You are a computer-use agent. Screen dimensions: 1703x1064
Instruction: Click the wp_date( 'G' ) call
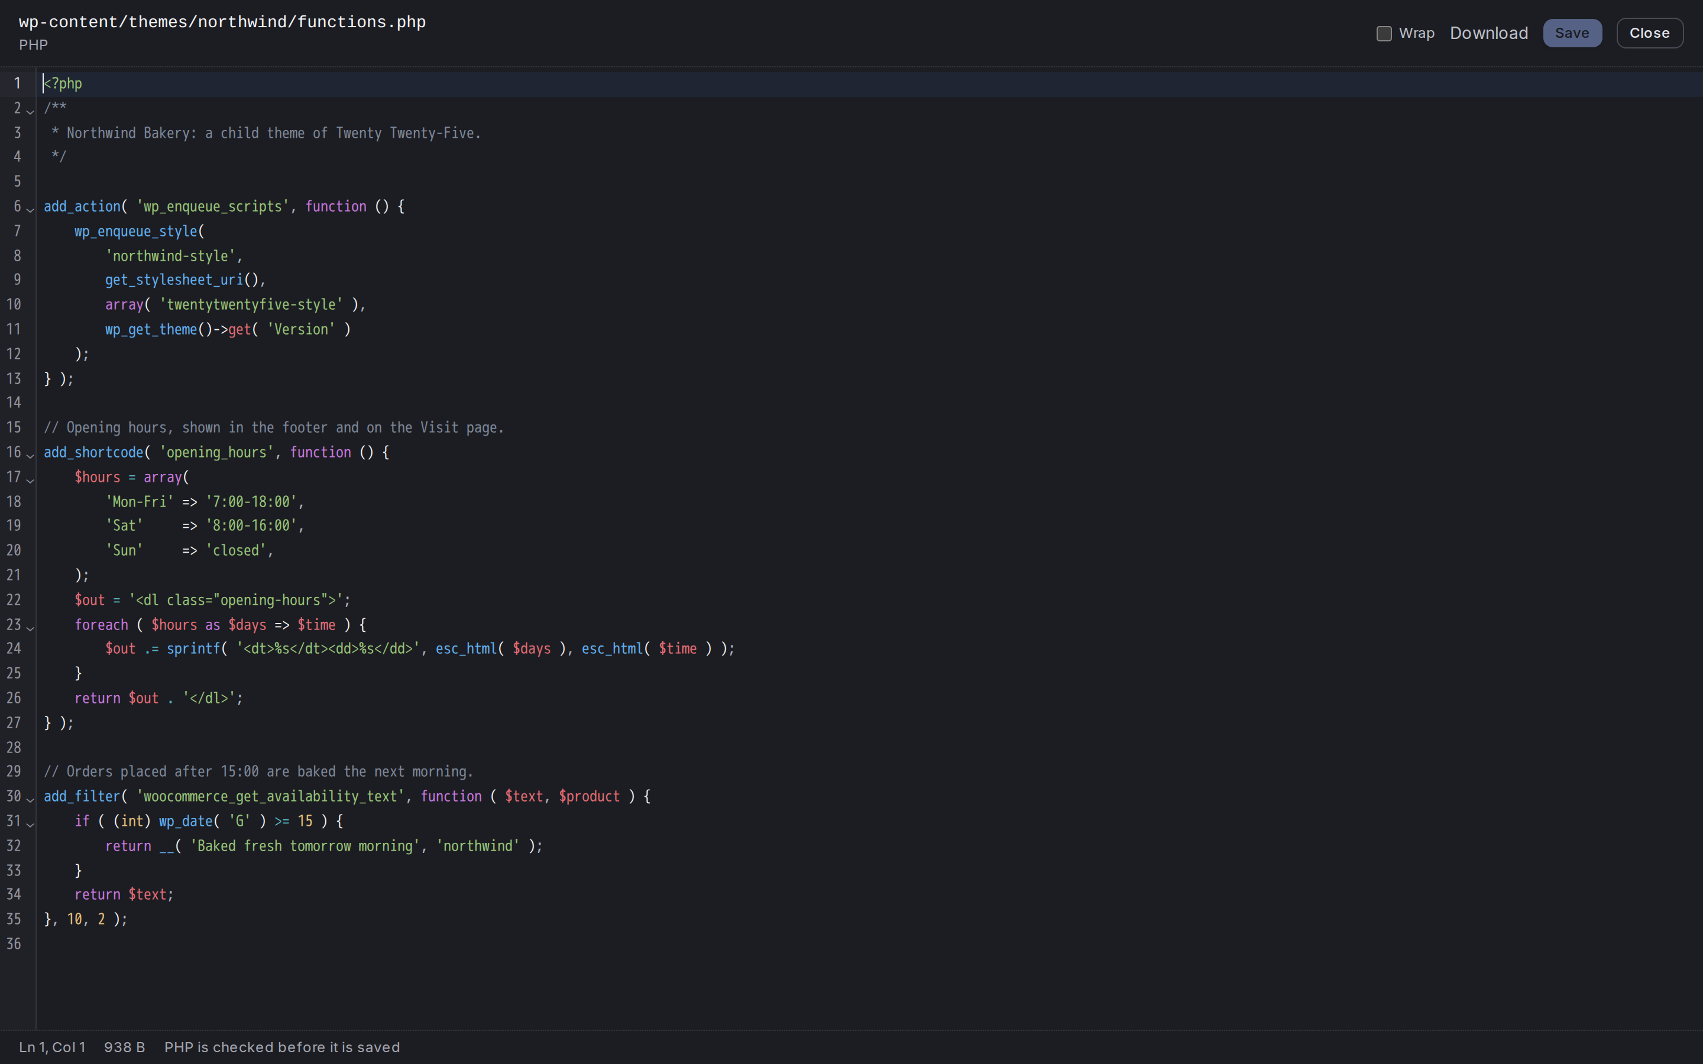pos(212,820)
